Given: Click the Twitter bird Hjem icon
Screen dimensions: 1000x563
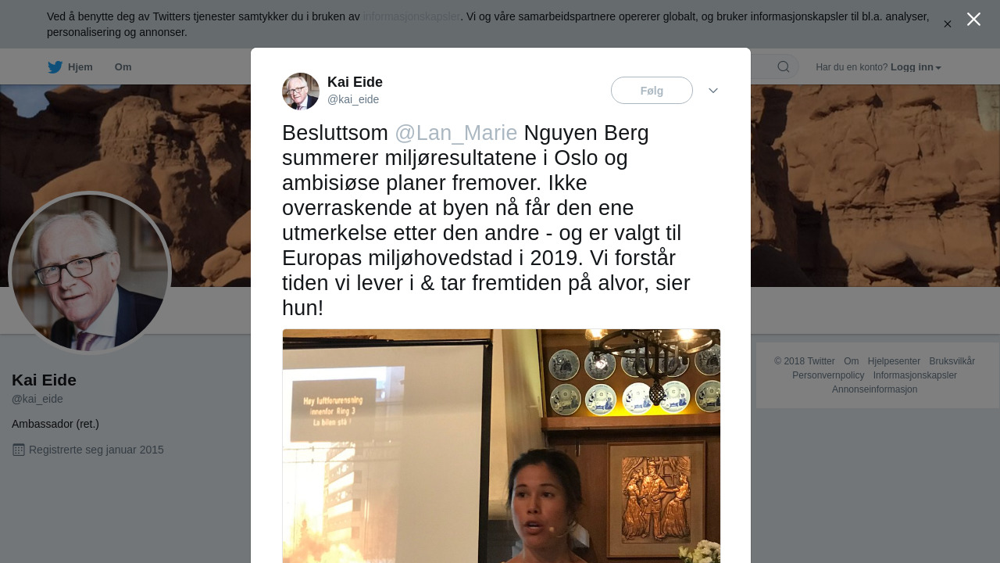Looking at the screenshot, I should pos(55,67).
